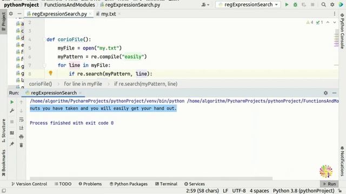This screenshot has width=346, height=194.
Task: Pin the Run tab with pin icon
Action: click(12, 144)
